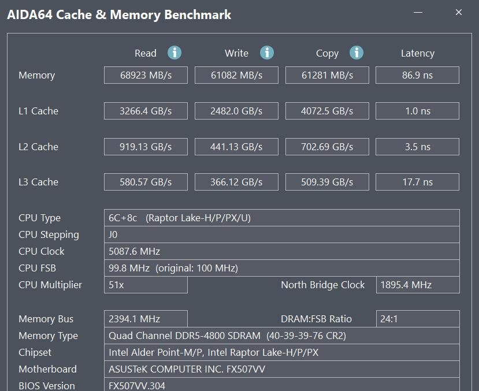Click the Write info icon
479x391 pixels.
click(266, 53)
